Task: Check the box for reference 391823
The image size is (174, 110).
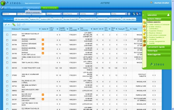Action: point(7,35)
